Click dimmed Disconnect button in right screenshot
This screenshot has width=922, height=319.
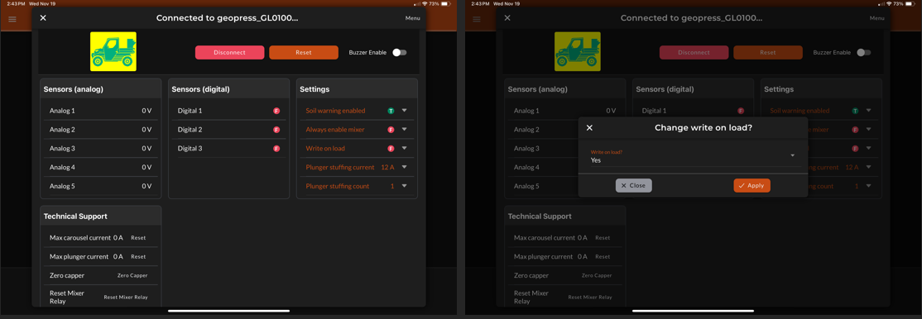694,52
